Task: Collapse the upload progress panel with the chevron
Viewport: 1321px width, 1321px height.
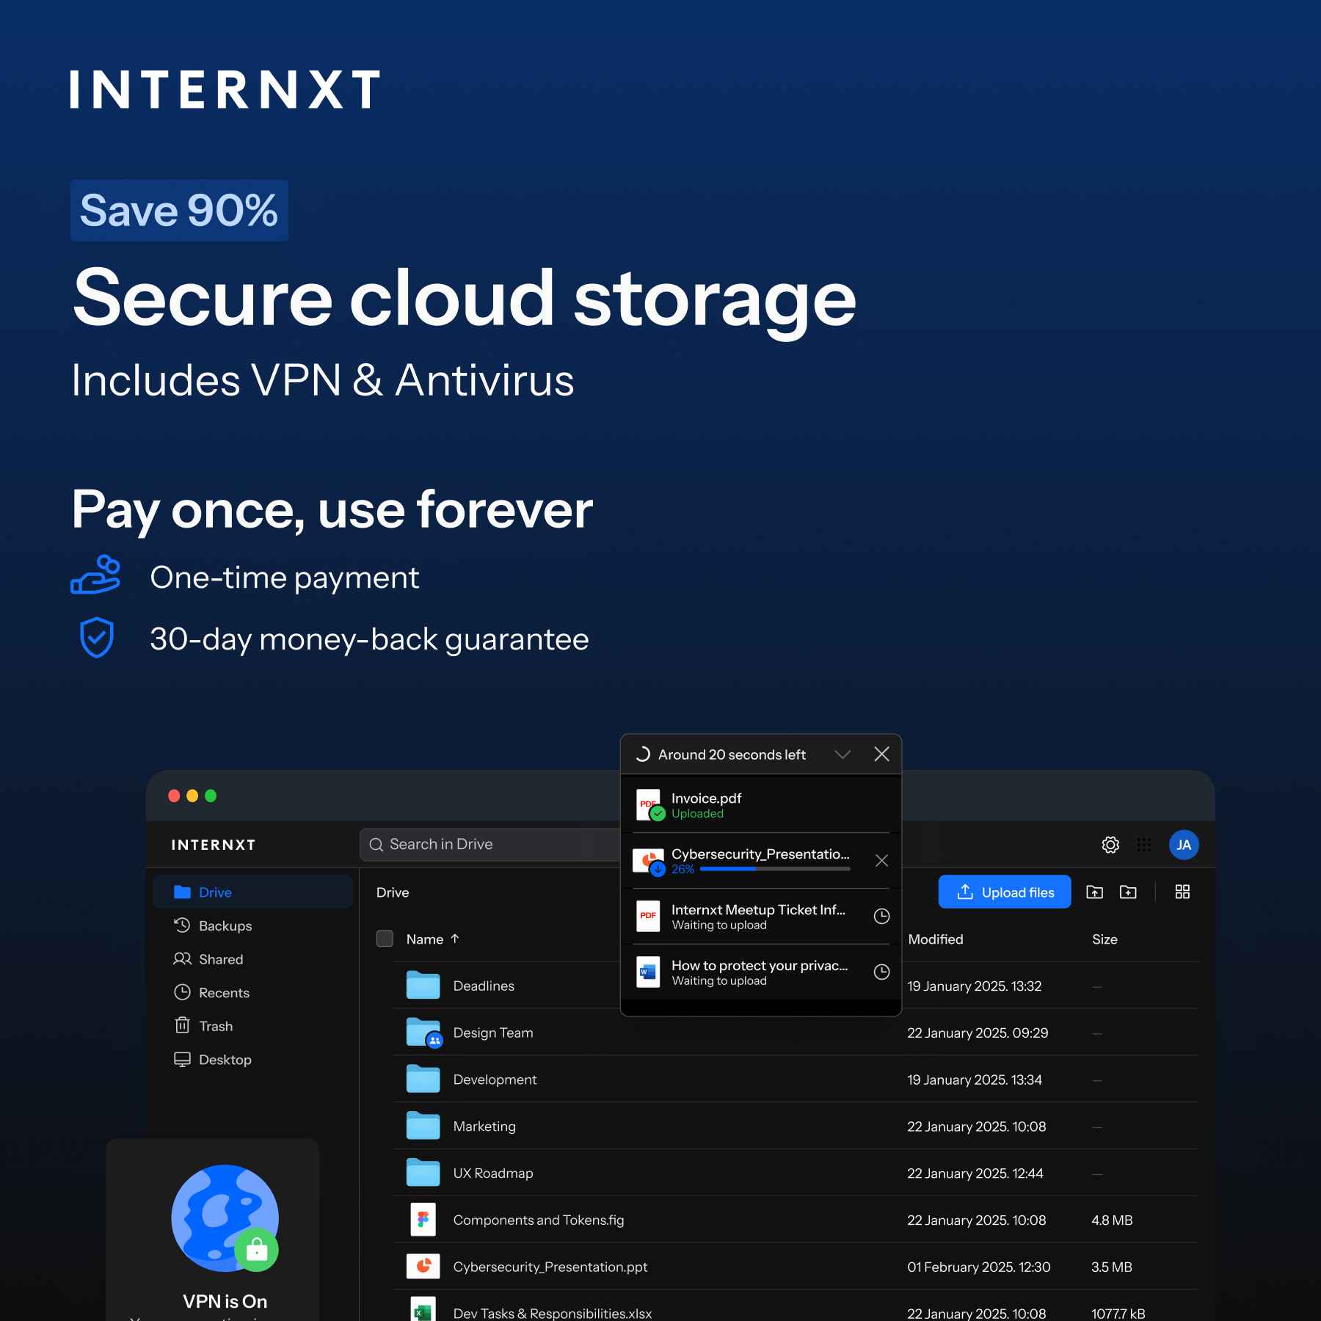Action: point(843,754)
